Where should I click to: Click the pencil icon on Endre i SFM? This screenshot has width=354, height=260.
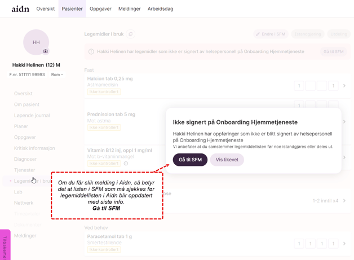point(258,34)
